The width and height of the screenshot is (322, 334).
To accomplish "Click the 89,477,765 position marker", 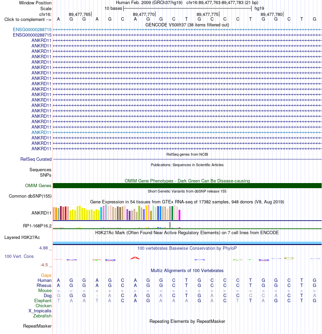I will pos(80,14).
